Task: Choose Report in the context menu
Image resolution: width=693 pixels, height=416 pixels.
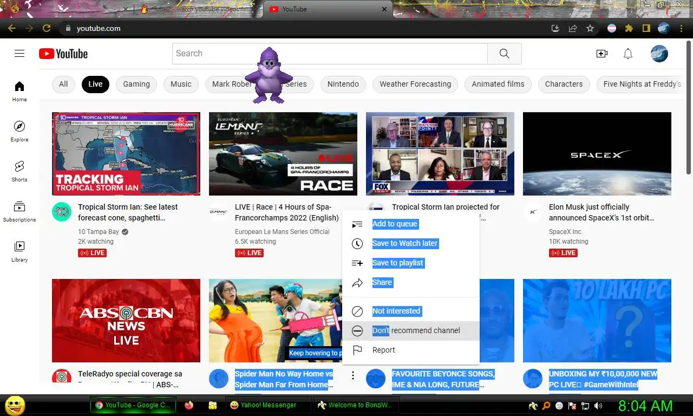Action: tap(411, 350)
